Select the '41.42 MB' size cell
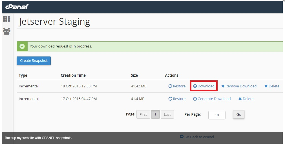The width and height of the screenshot is (285, 145). pyautogui.click(x=139, y=86)
